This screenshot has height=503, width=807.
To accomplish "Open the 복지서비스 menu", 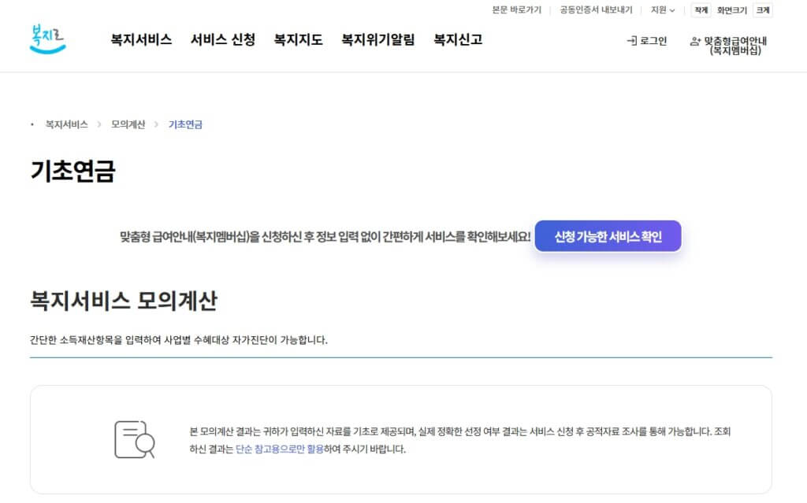I will (x=140, y=40).
